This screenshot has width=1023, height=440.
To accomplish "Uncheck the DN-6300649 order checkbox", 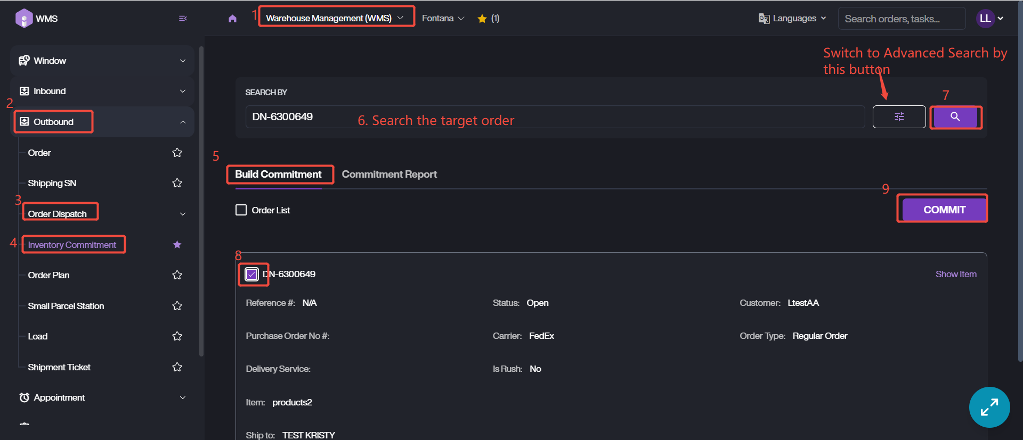I will [252, 275].
